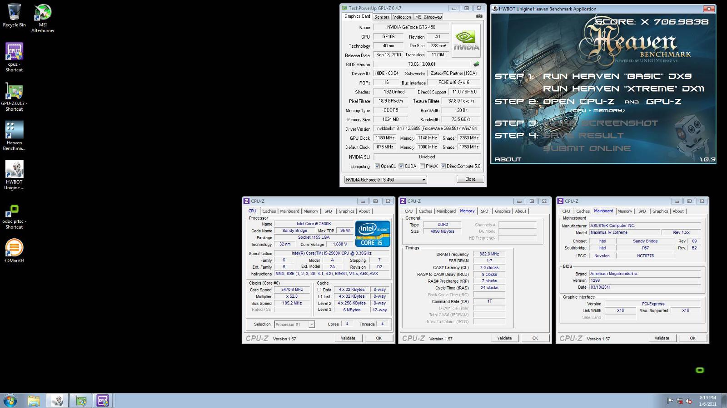727x408 pixels.
Task: Click Validate in CPU-Z Memory window
Action: coord(504,338)
